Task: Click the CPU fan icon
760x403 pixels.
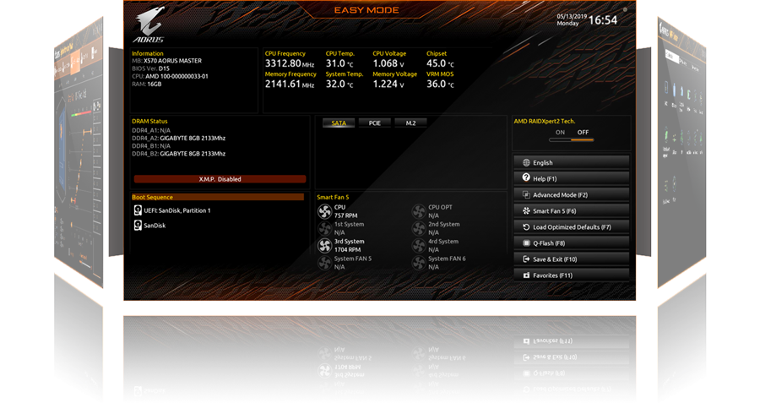Action: tap(324, 211)
